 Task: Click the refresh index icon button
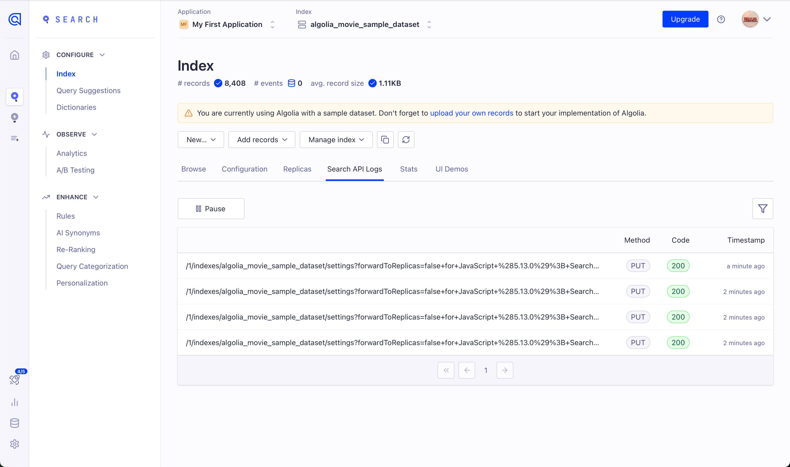pos(406,139)
